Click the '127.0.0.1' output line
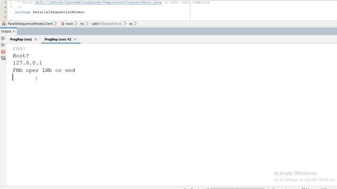The image size is (337, 189). click(27, 63)
